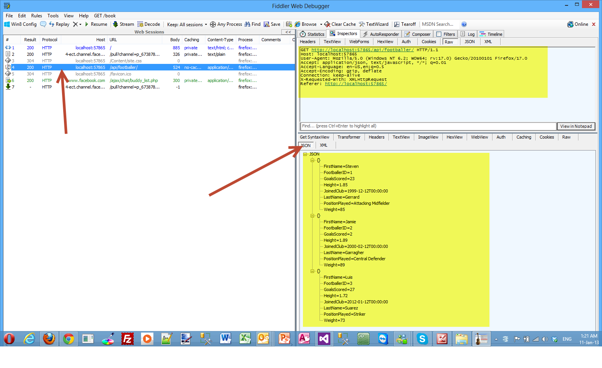Click the Replay toolbar button
Viewport: 602px width, 368px height.
tap(59, 24)
